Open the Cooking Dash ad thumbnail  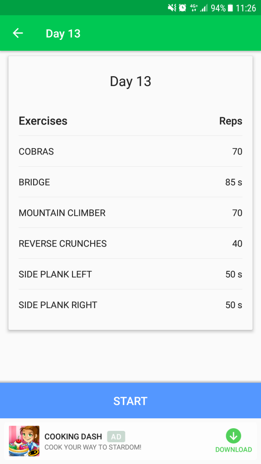[x=24, y=441]
